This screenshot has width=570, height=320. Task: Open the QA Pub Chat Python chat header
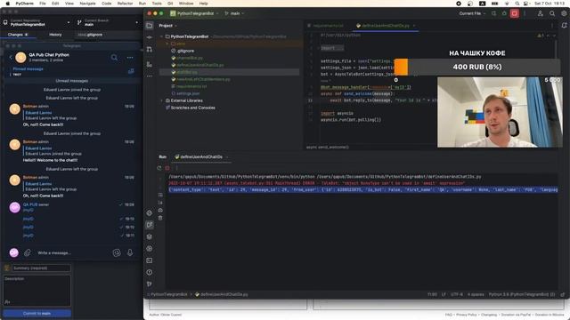(49, 57)
